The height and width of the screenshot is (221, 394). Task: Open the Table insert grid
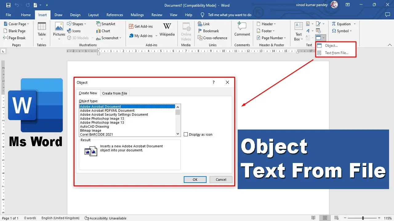click(42, 31)
